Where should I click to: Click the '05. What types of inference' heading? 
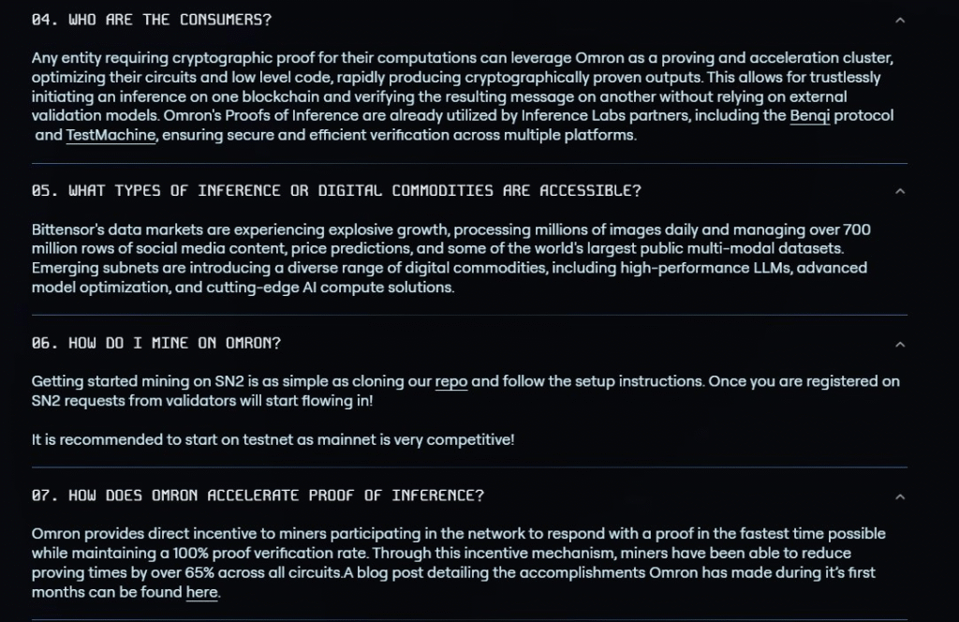336,191
